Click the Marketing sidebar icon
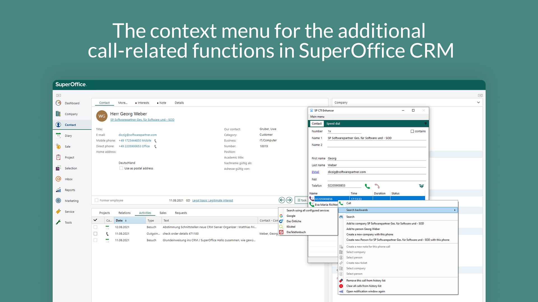This screenshot has width=538, height=302. 59,201
